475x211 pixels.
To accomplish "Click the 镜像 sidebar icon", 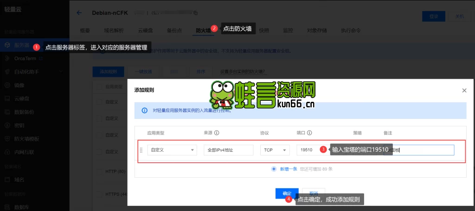I will pos(7,85).
